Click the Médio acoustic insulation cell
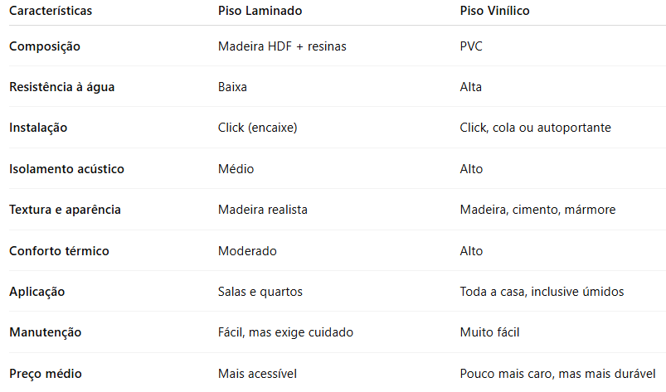The image size is (666, 392). pos(236,169)
